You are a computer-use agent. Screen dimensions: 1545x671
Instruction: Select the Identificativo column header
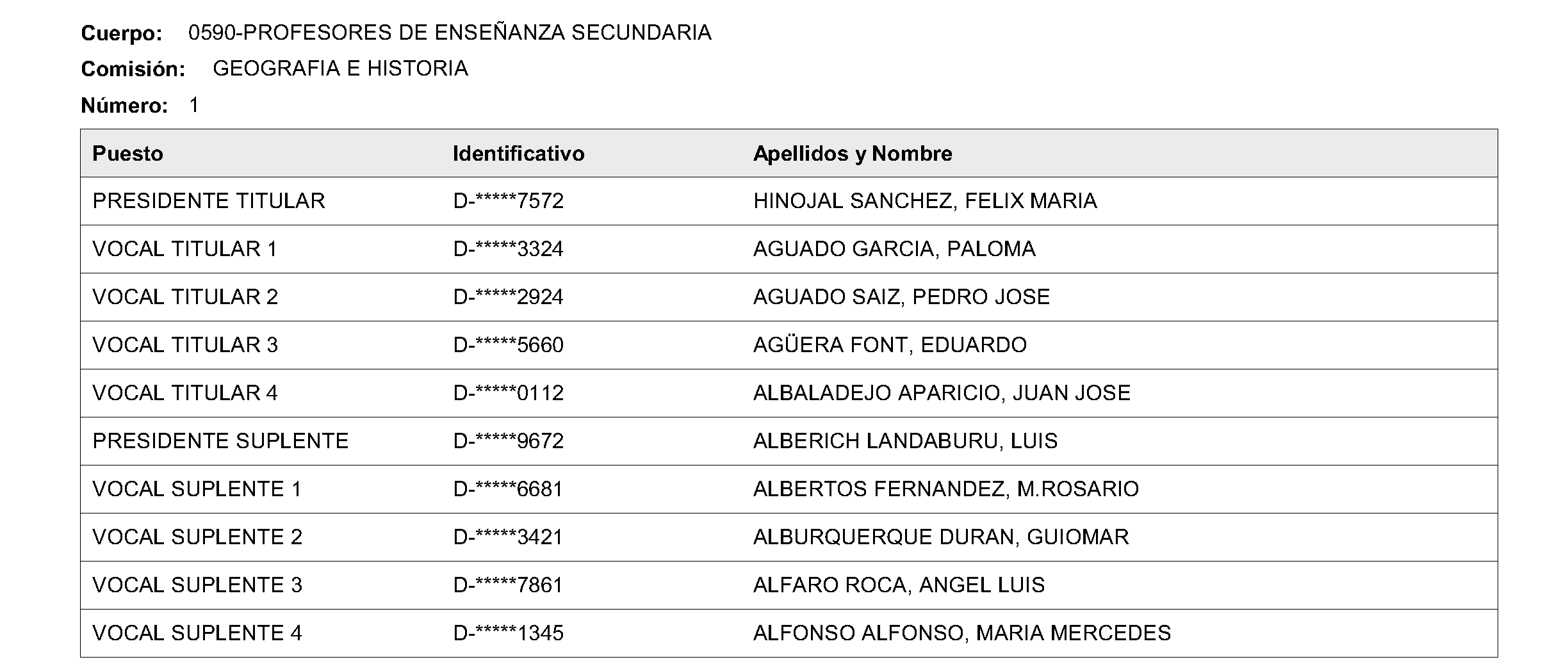(518, 154)
